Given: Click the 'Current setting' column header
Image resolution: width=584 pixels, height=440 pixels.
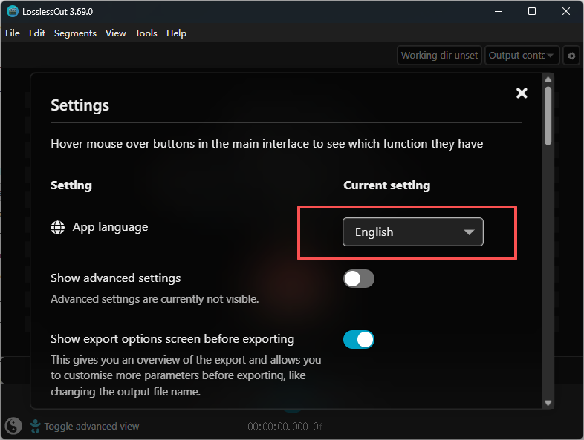Looking at the screenshot, I should pyautogui.click(x=386, y=185).
